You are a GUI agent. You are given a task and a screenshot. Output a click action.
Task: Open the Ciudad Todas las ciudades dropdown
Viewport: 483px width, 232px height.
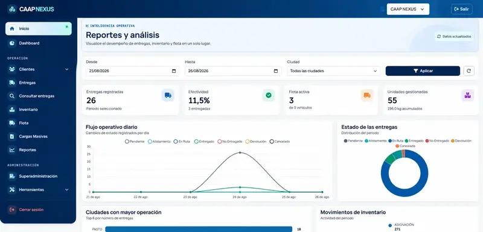click(333, 71)
